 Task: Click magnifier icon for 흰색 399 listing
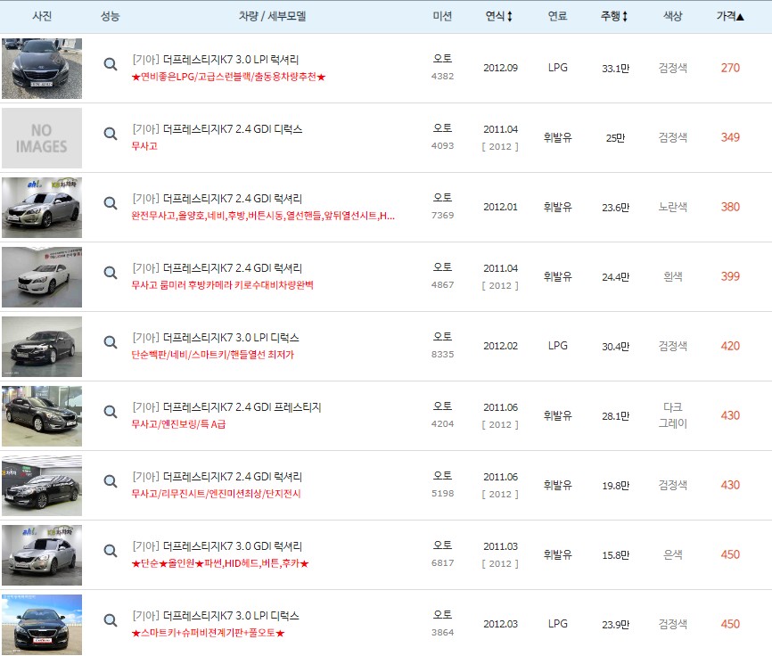(111, 272)
